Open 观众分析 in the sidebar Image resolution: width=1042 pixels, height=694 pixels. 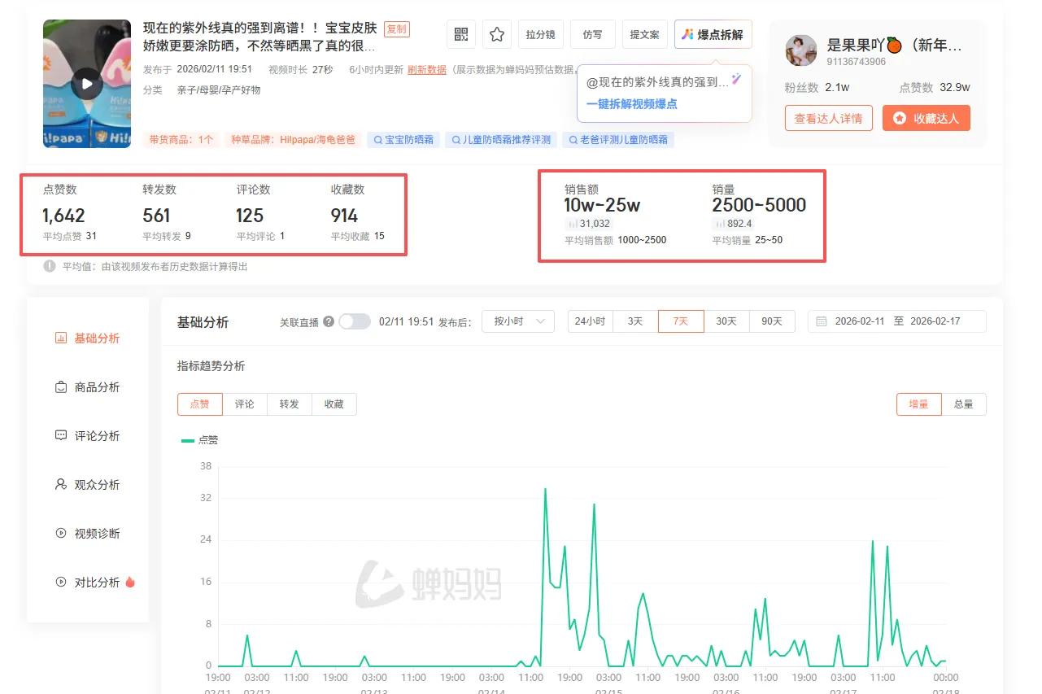pos(88,485)
